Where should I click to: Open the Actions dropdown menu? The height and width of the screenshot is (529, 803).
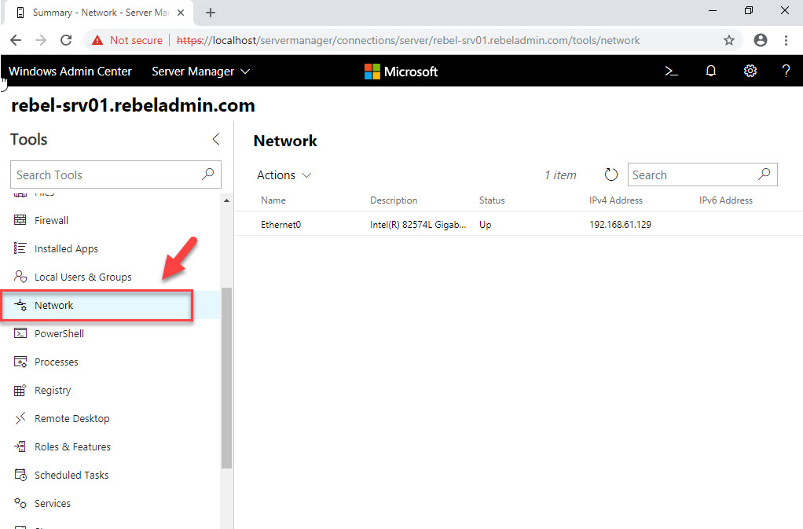pos(283,174)
